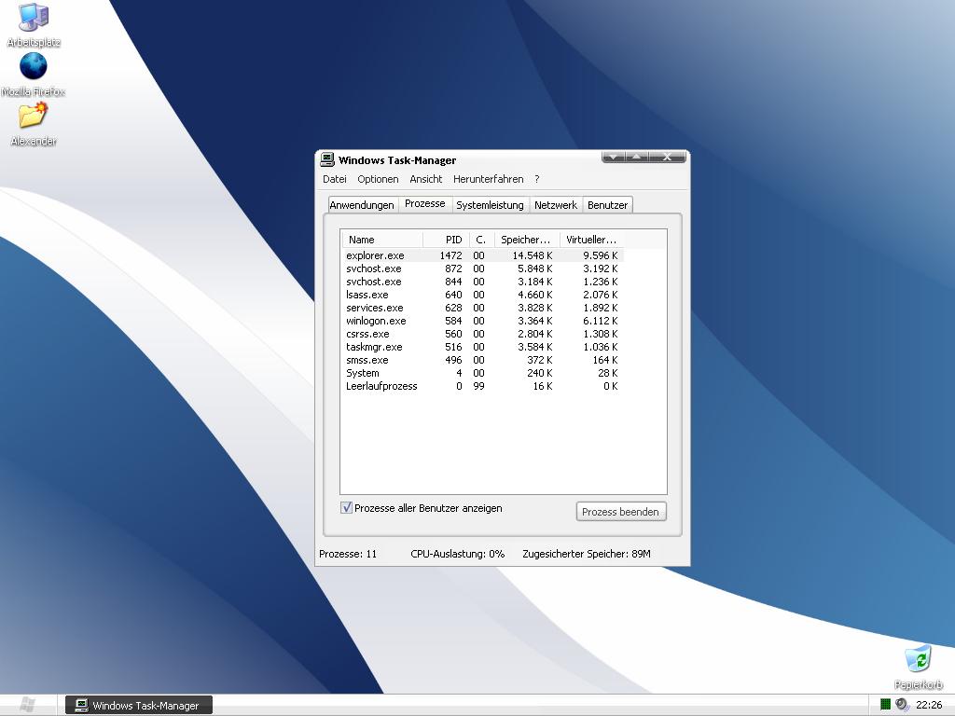Click the volume speaker tray icon
The height and width of the screenshot is (716, 955).
pyautogui.click(x=902, y=705)
